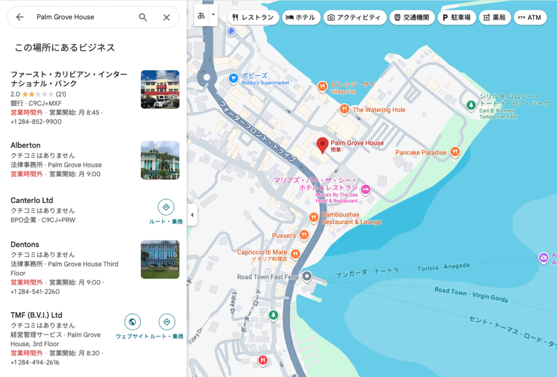Select the hospital marker at map bottom
Viewport: 557px width, 377px height.
click(x=264, y=360)
